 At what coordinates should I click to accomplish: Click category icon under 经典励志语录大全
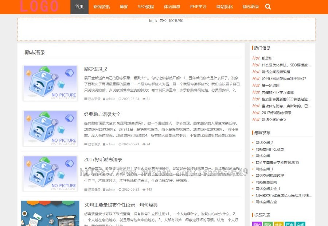[86, 144]
